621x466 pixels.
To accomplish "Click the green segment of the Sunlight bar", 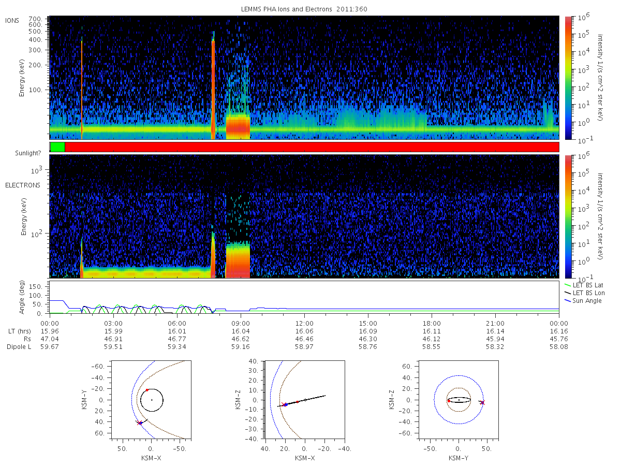I will pos(57,147).
